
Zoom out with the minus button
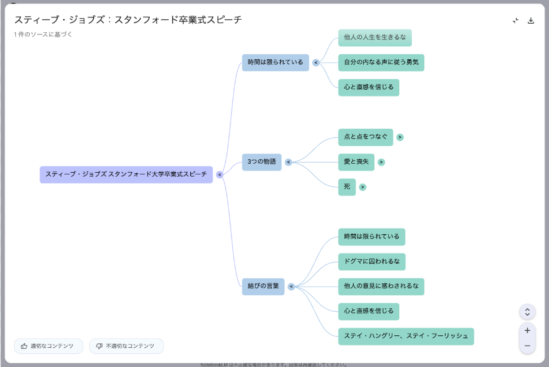[x=528, y=346]
